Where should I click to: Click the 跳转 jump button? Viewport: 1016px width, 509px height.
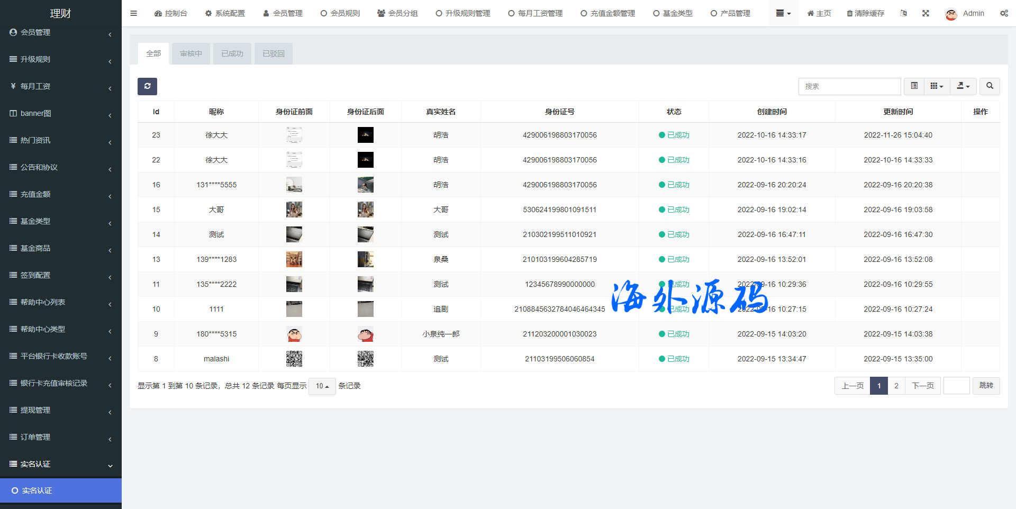(986, 386)
